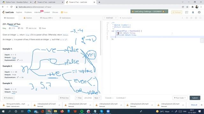This screenshot has width=204, height=114.
Task: Open Skype from the taskbar
Action: tap(101, 111)
